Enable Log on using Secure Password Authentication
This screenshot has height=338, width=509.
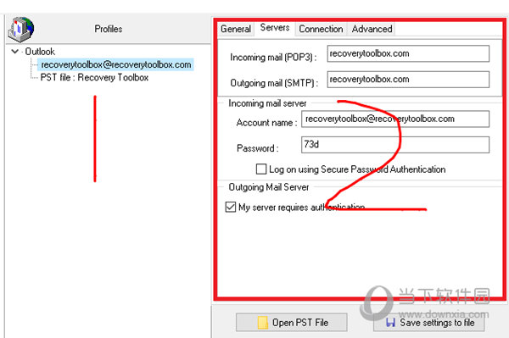coord(261,169)
